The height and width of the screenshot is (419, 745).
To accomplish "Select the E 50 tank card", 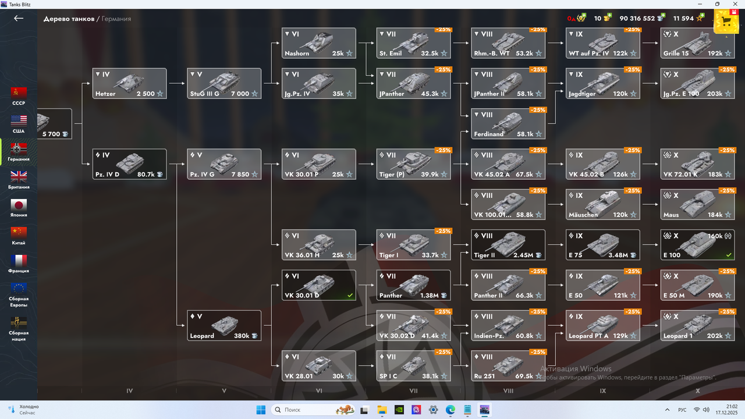I will [603, 285].
